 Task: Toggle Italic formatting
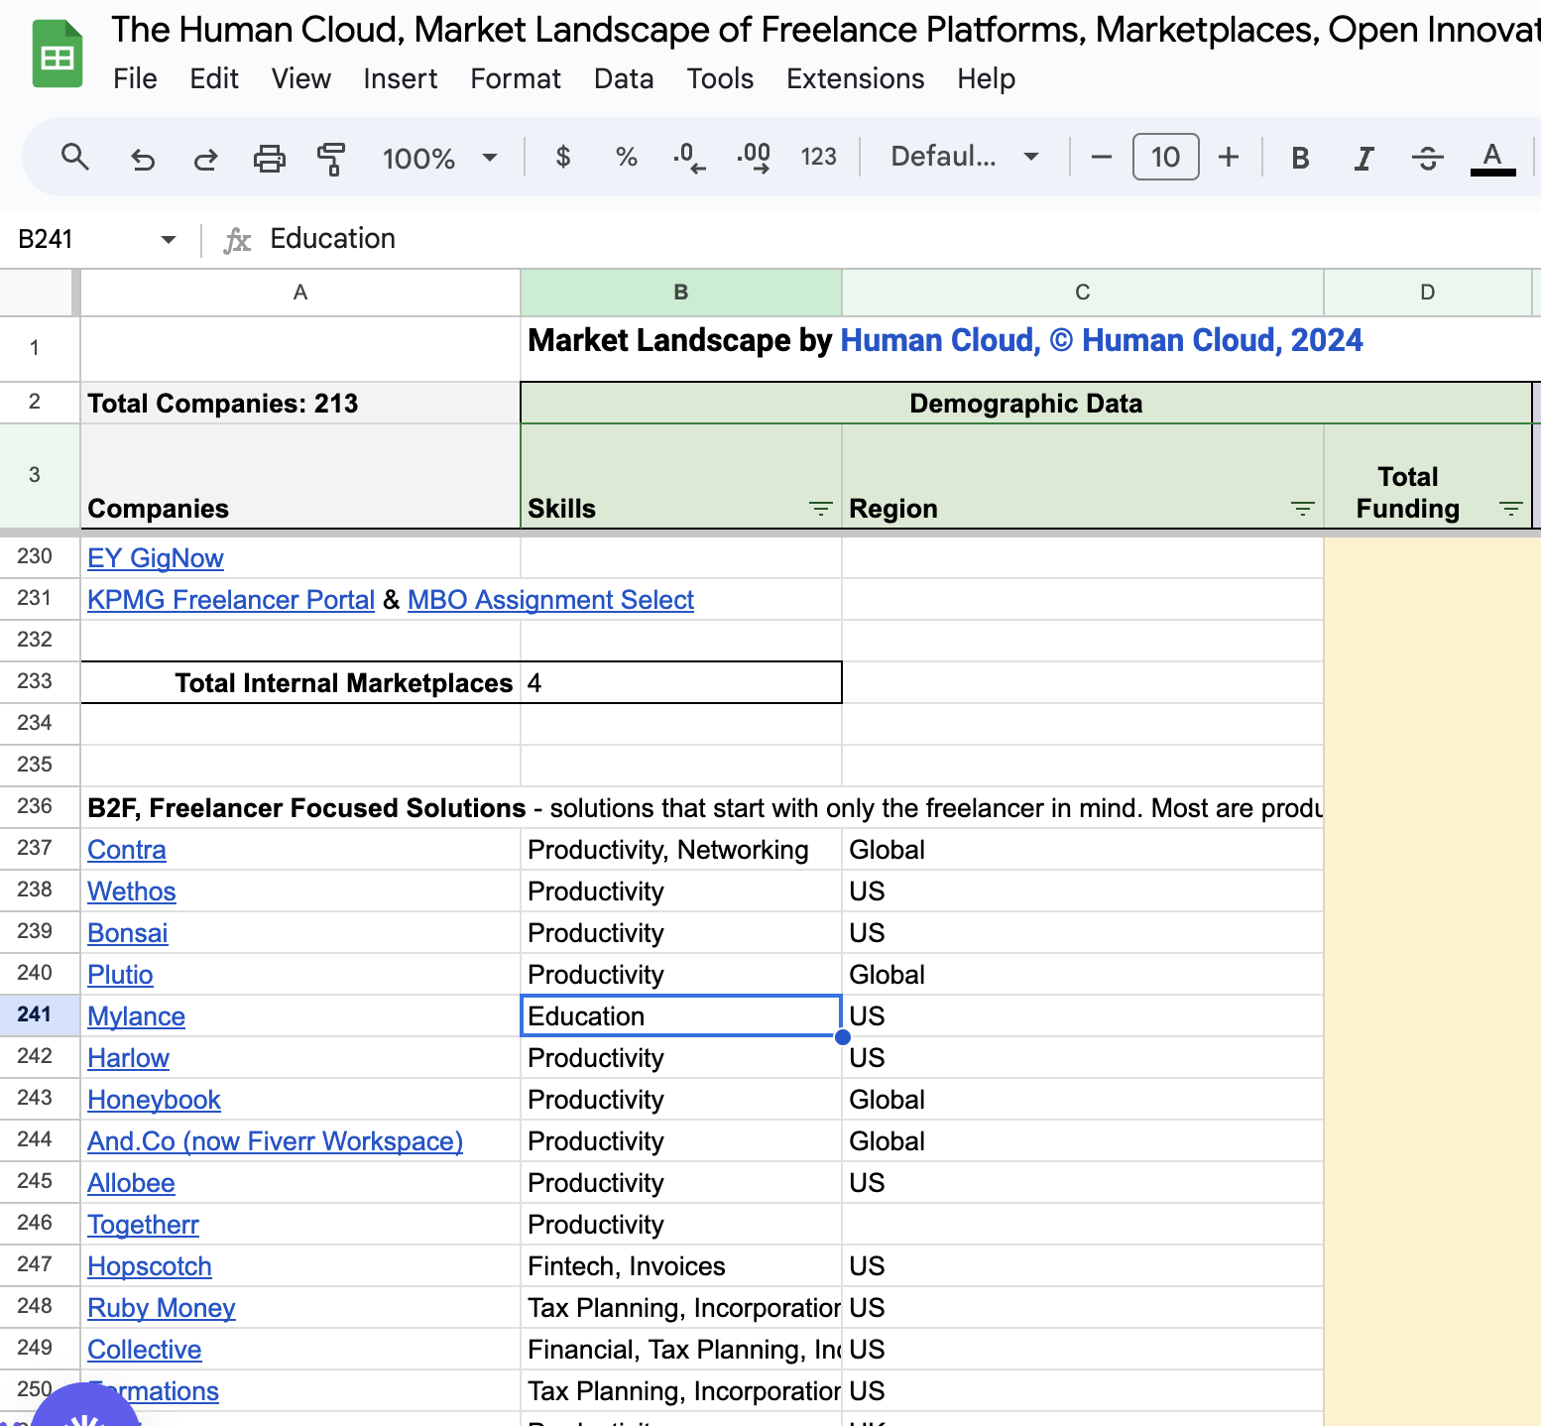1363,158
